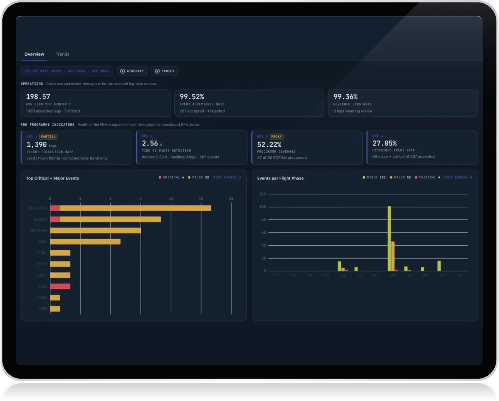This screenshot has width=499, height=401.
Task: Toggle Major 52 legend in Top Critical chart
Action: tap(198, 177)
